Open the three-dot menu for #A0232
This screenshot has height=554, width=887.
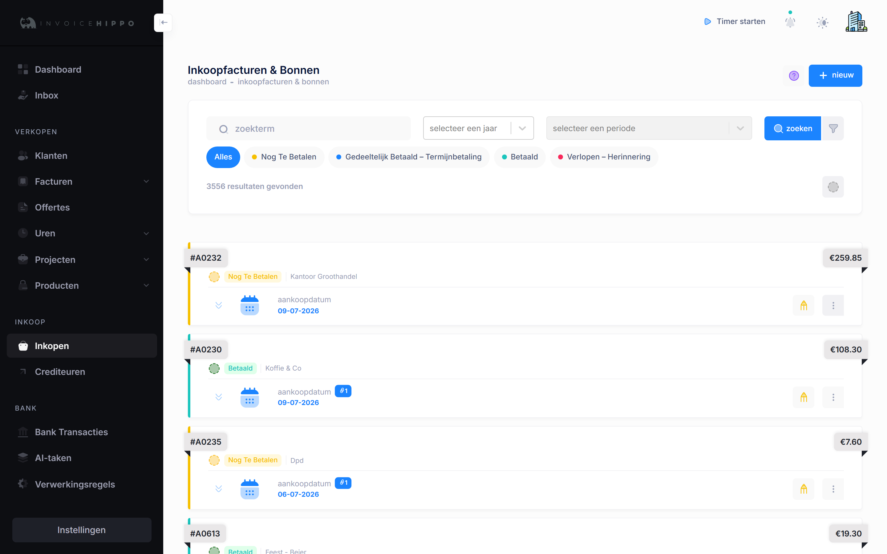pos(833,306)
